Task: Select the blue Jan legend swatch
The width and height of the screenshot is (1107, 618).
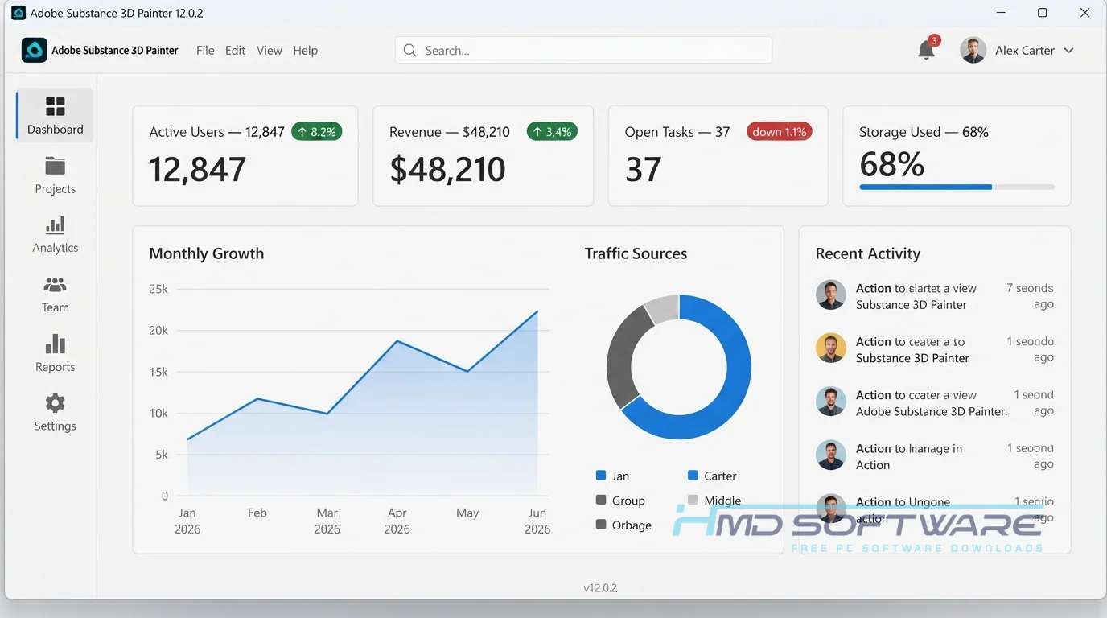Action: [x=600, y=476]
